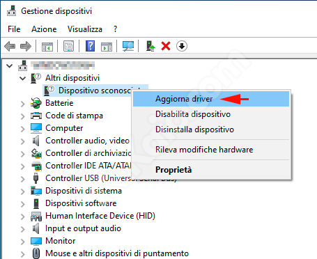
Task: Click the red X uninstall device icon
Action: click(166, 46)
